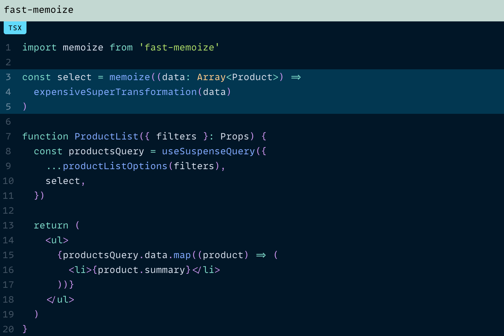Click 'expensiveSuperTransformation' function call
Viewport: 504px width, 336px height.
[x=115, y=92]
